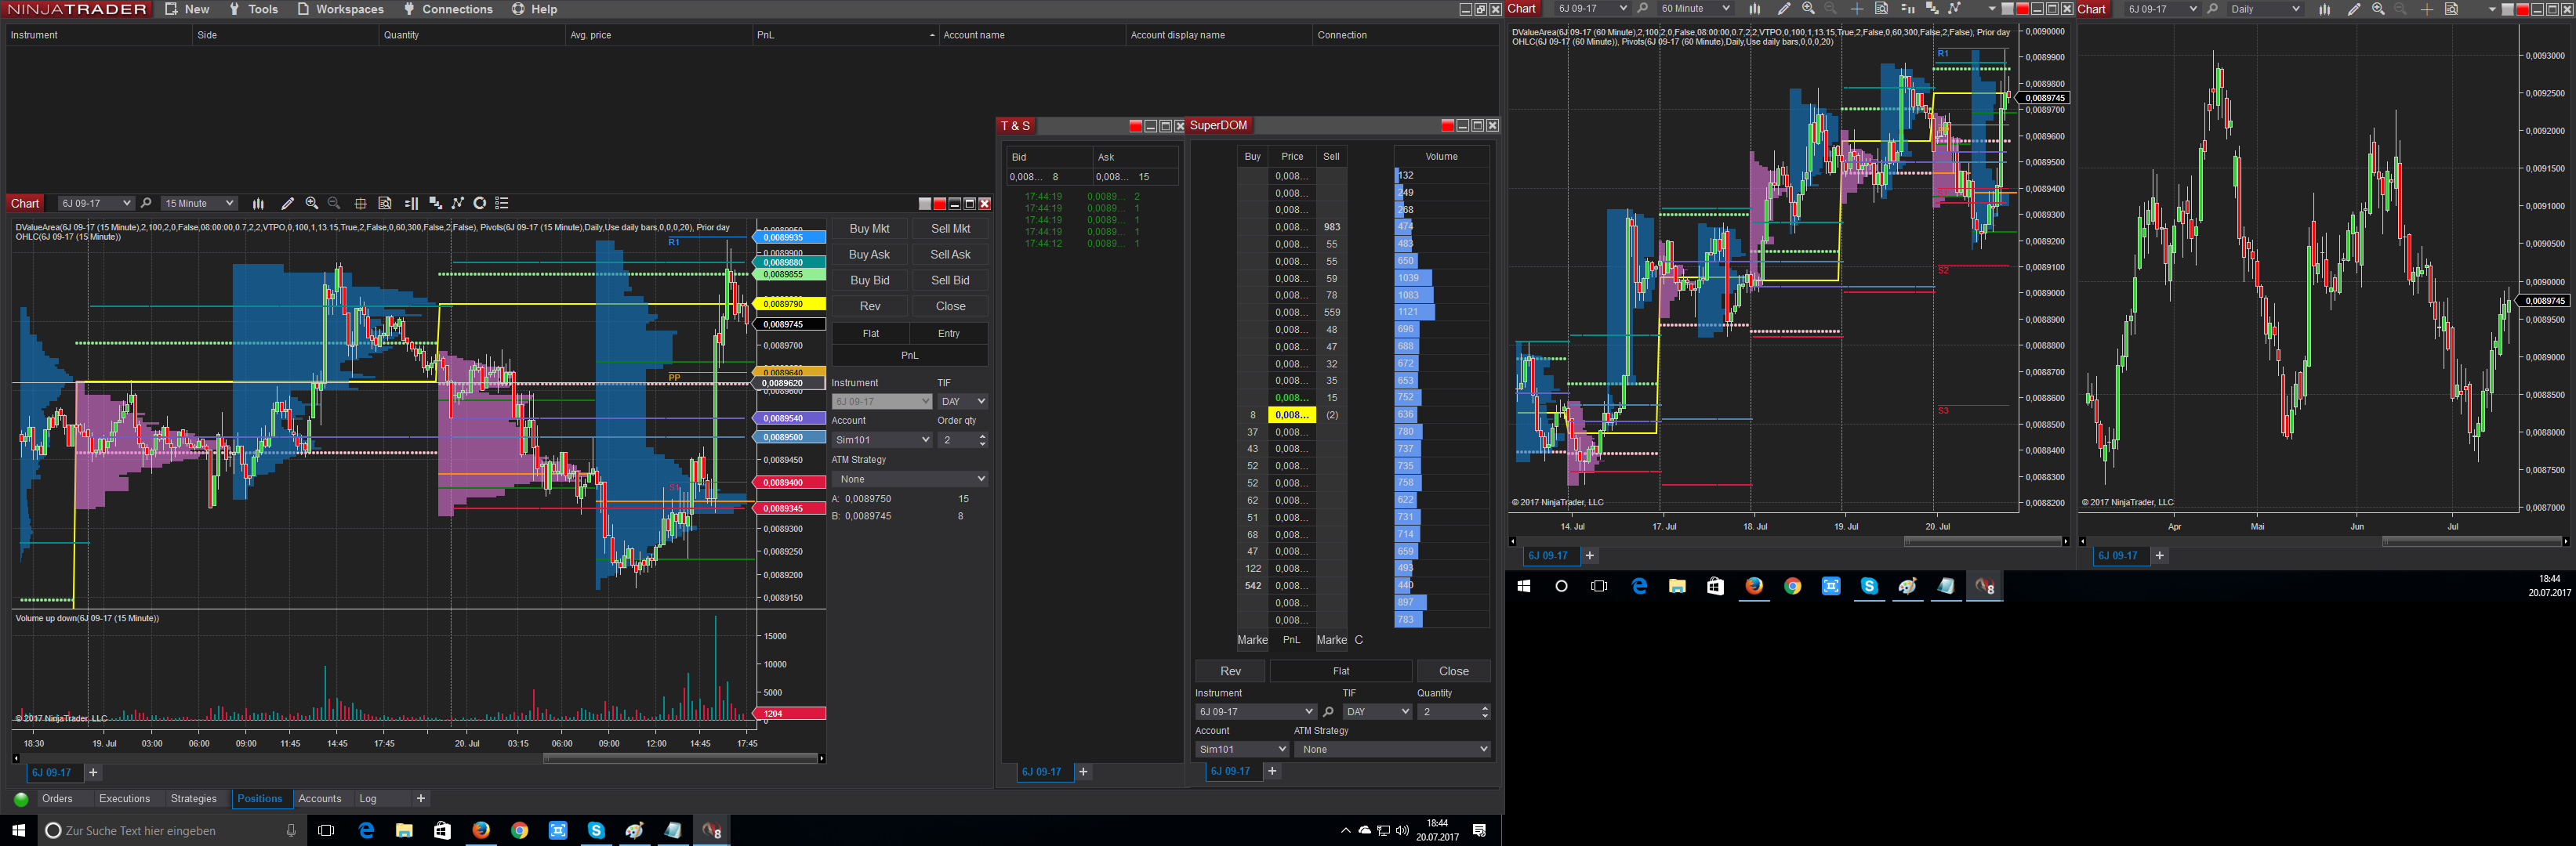Expand SuperDOM ATM Strategy None dropdown

tap(1392, 749)
